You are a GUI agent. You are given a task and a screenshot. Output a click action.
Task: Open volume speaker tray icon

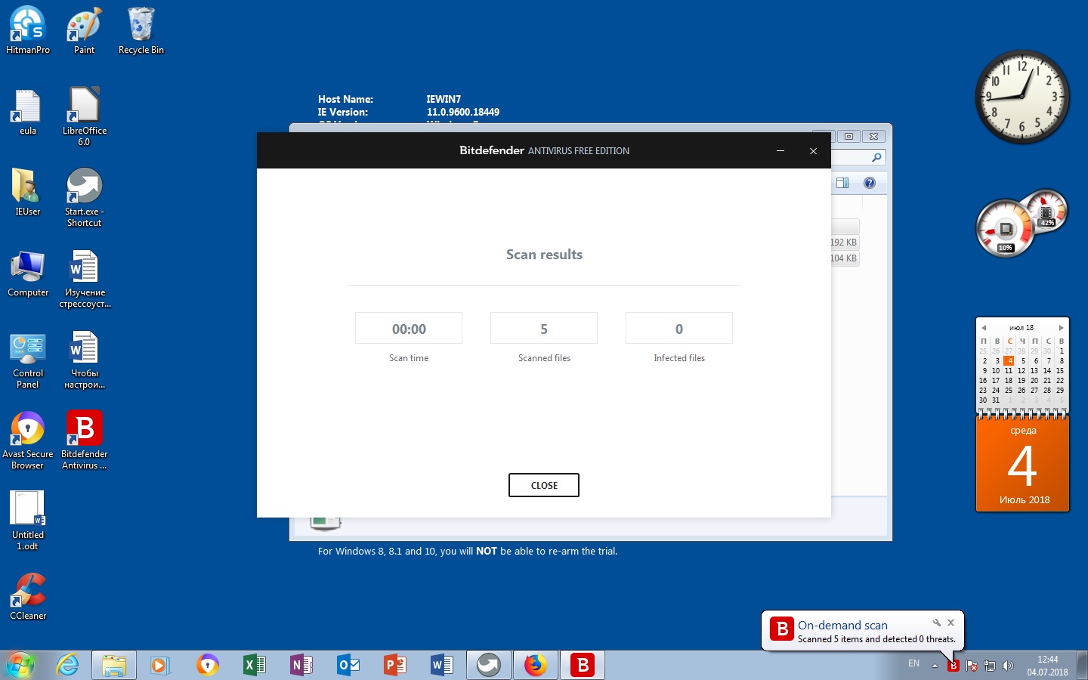click(1008, 666)
